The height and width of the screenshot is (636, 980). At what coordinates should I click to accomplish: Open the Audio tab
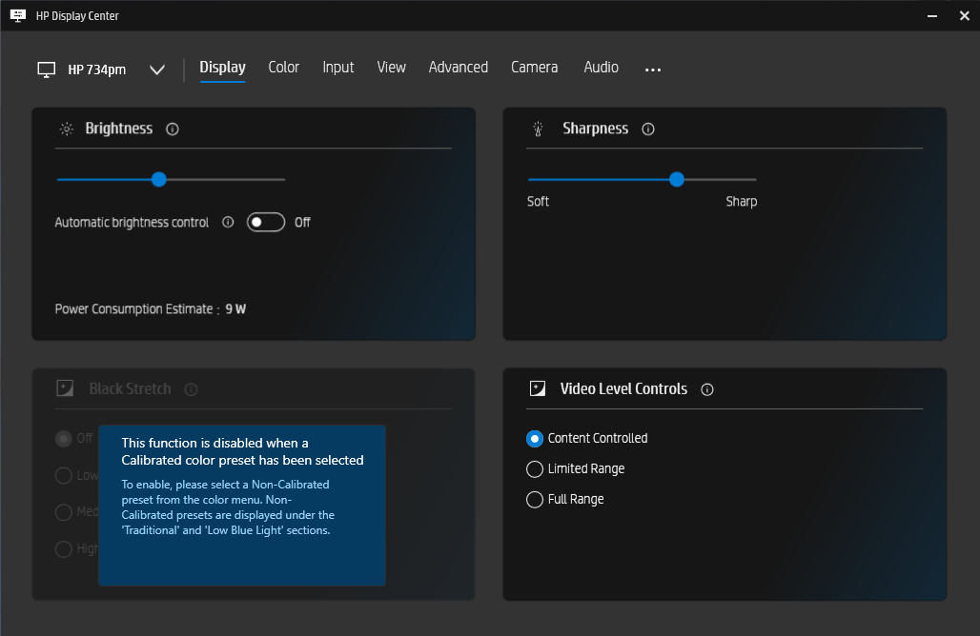point(602,68)
